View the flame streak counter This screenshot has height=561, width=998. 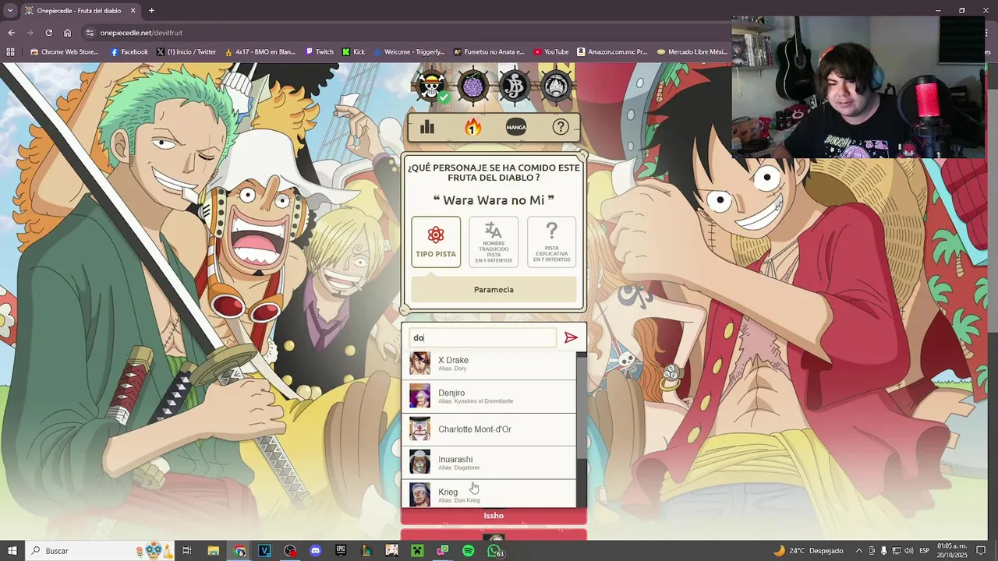(472, 127)
